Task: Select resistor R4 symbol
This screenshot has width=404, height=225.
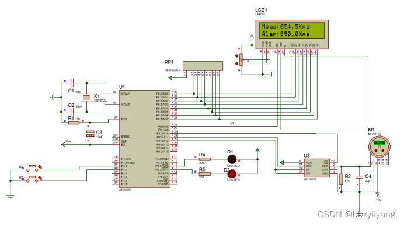Action: point(205,159)
